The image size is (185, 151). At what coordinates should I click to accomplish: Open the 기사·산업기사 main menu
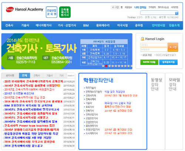(67, 26)
